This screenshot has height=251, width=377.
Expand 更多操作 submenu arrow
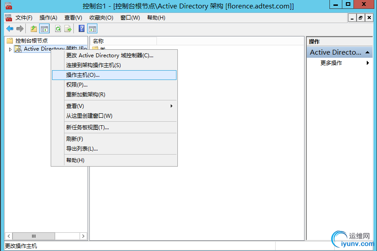point(368,63)
